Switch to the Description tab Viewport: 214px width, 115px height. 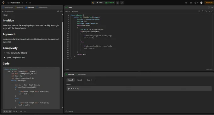point(8,8)
